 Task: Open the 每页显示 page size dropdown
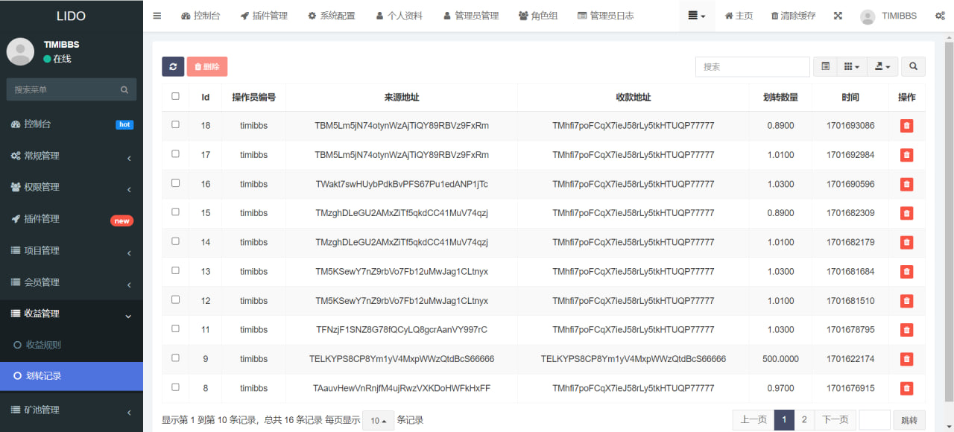point(377,419)
